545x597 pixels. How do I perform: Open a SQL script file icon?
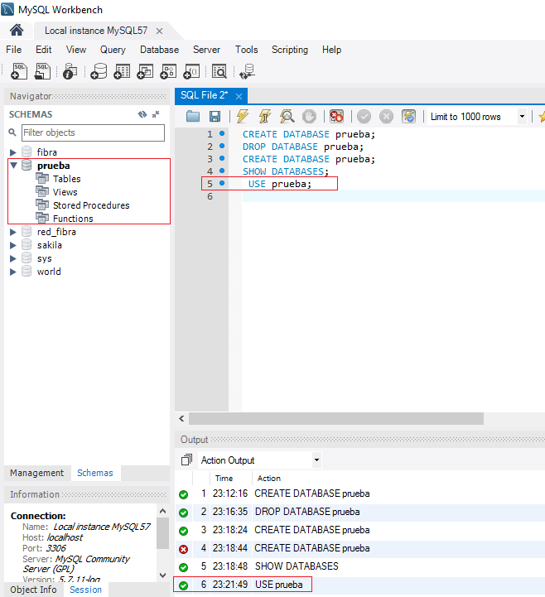click(42, 71)
